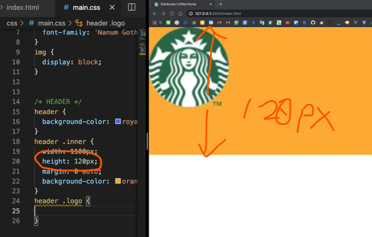
Task: Open the Google bookmark
Action: (177, 23)
